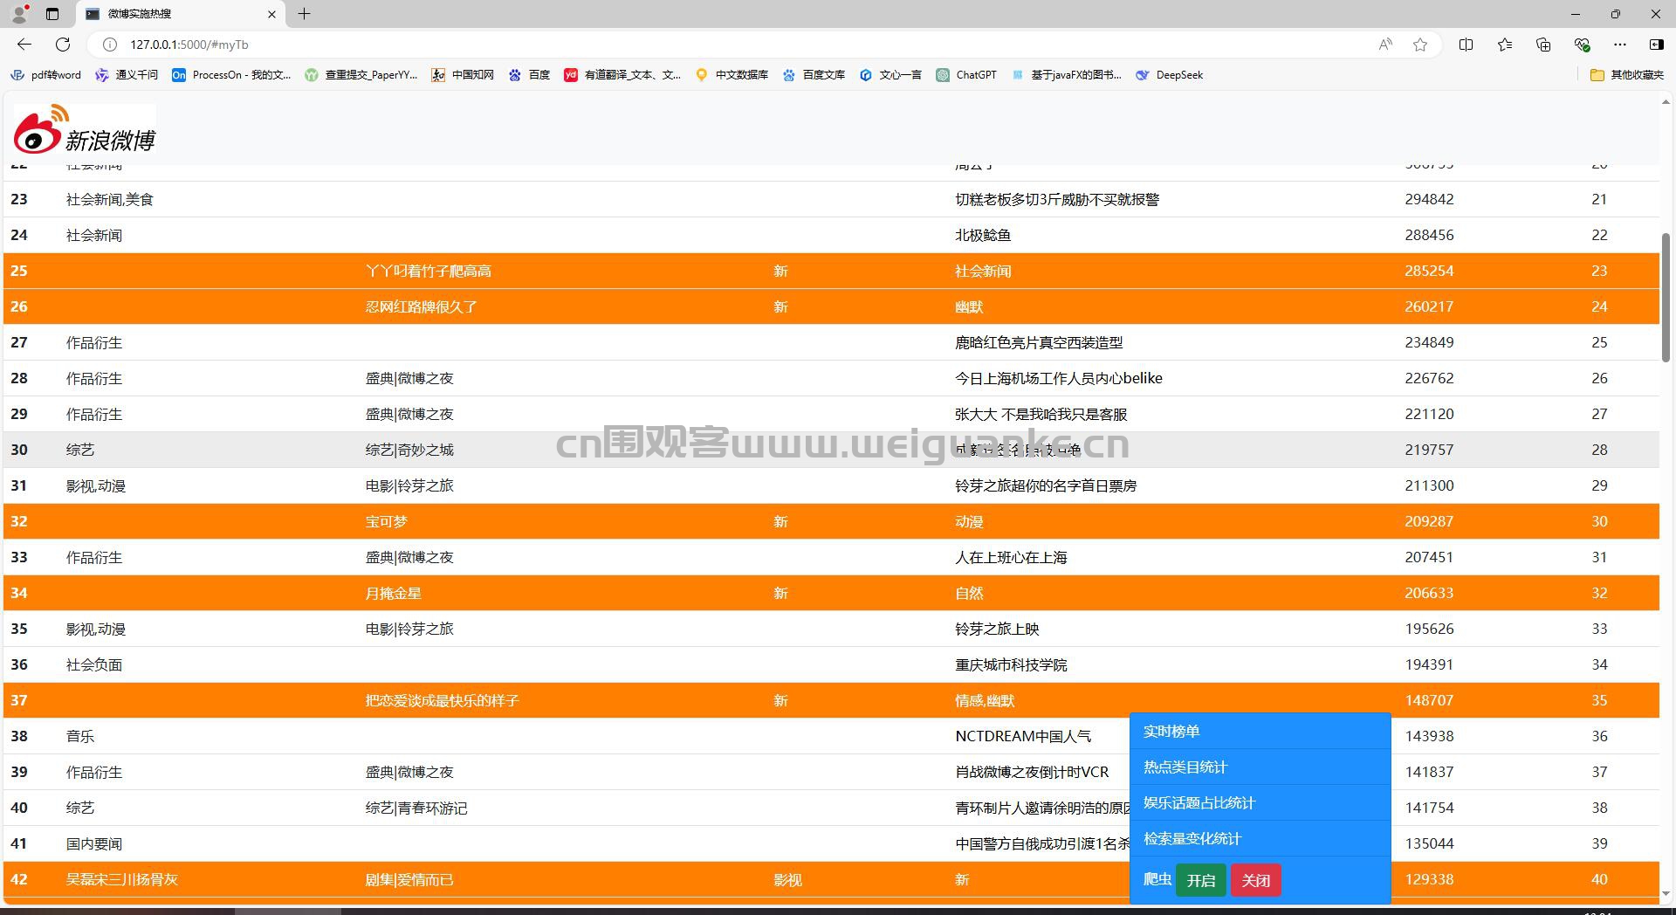
Task: Open browser settings ellipsis menu
Action: [x=1620, y=45]
